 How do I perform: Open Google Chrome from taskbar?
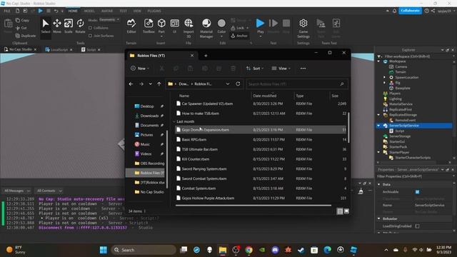pos(249,250)
